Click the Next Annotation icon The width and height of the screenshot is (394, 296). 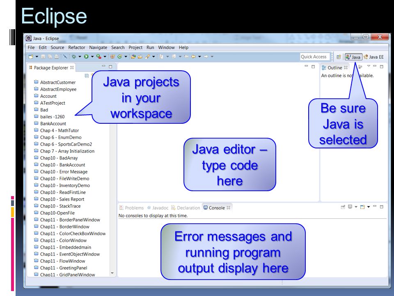pyautogui.click(x=161, y=57)
